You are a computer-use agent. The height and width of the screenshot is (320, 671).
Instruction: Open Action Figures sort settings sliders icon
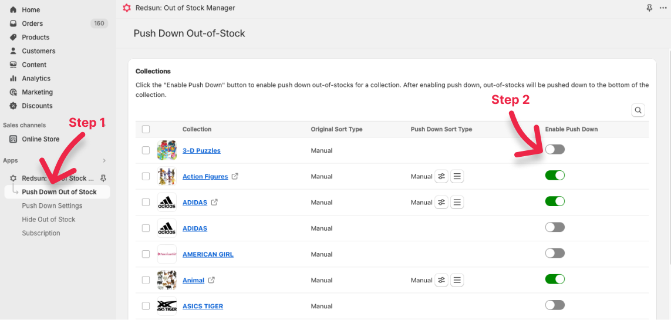441,176
